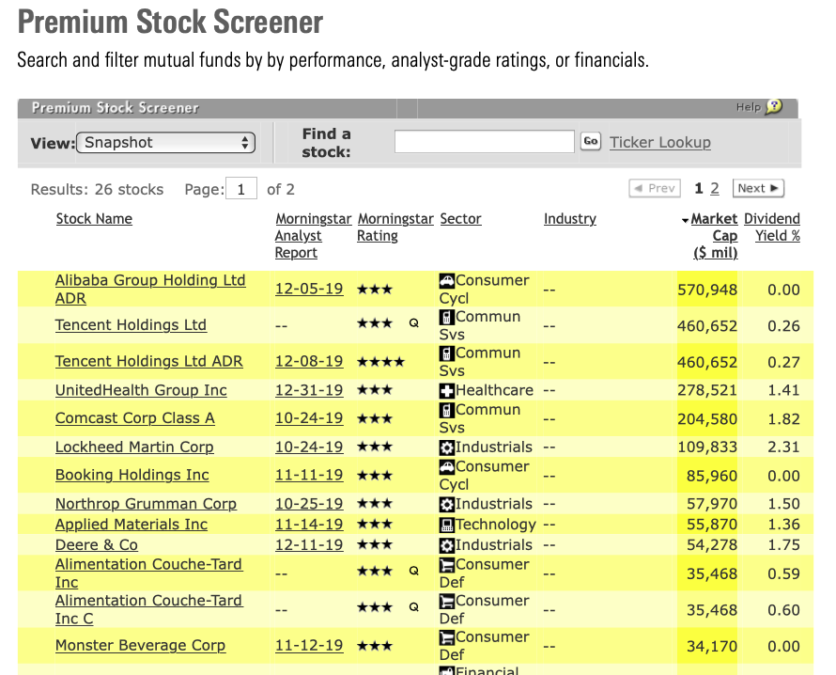Open Booking Holdings Inc link
836x675 pixels.
pyautogui.click(x=132, y=475)
